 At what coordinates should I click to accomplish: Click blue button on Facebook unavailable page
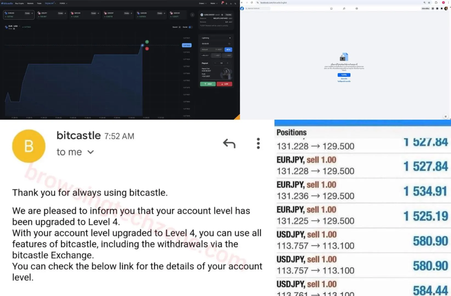point(344,75)
